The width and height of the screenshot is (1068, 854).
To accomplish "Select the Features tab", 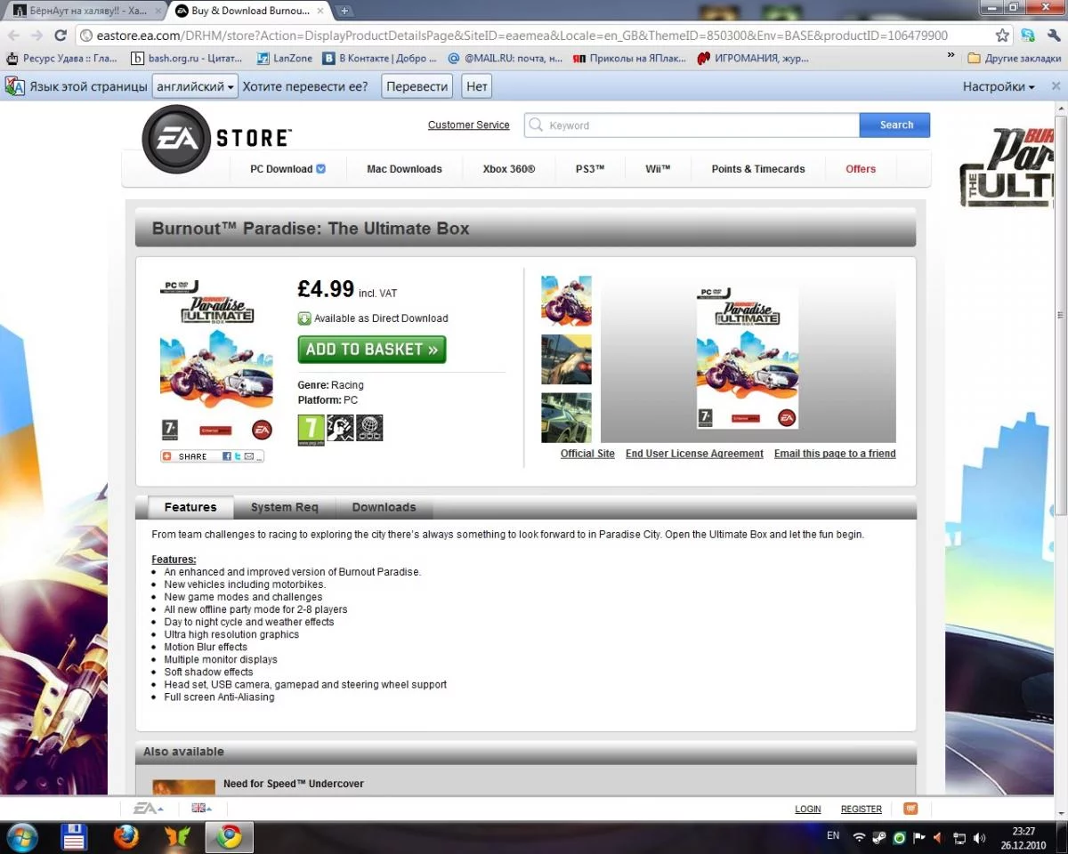I will point(190,507).
